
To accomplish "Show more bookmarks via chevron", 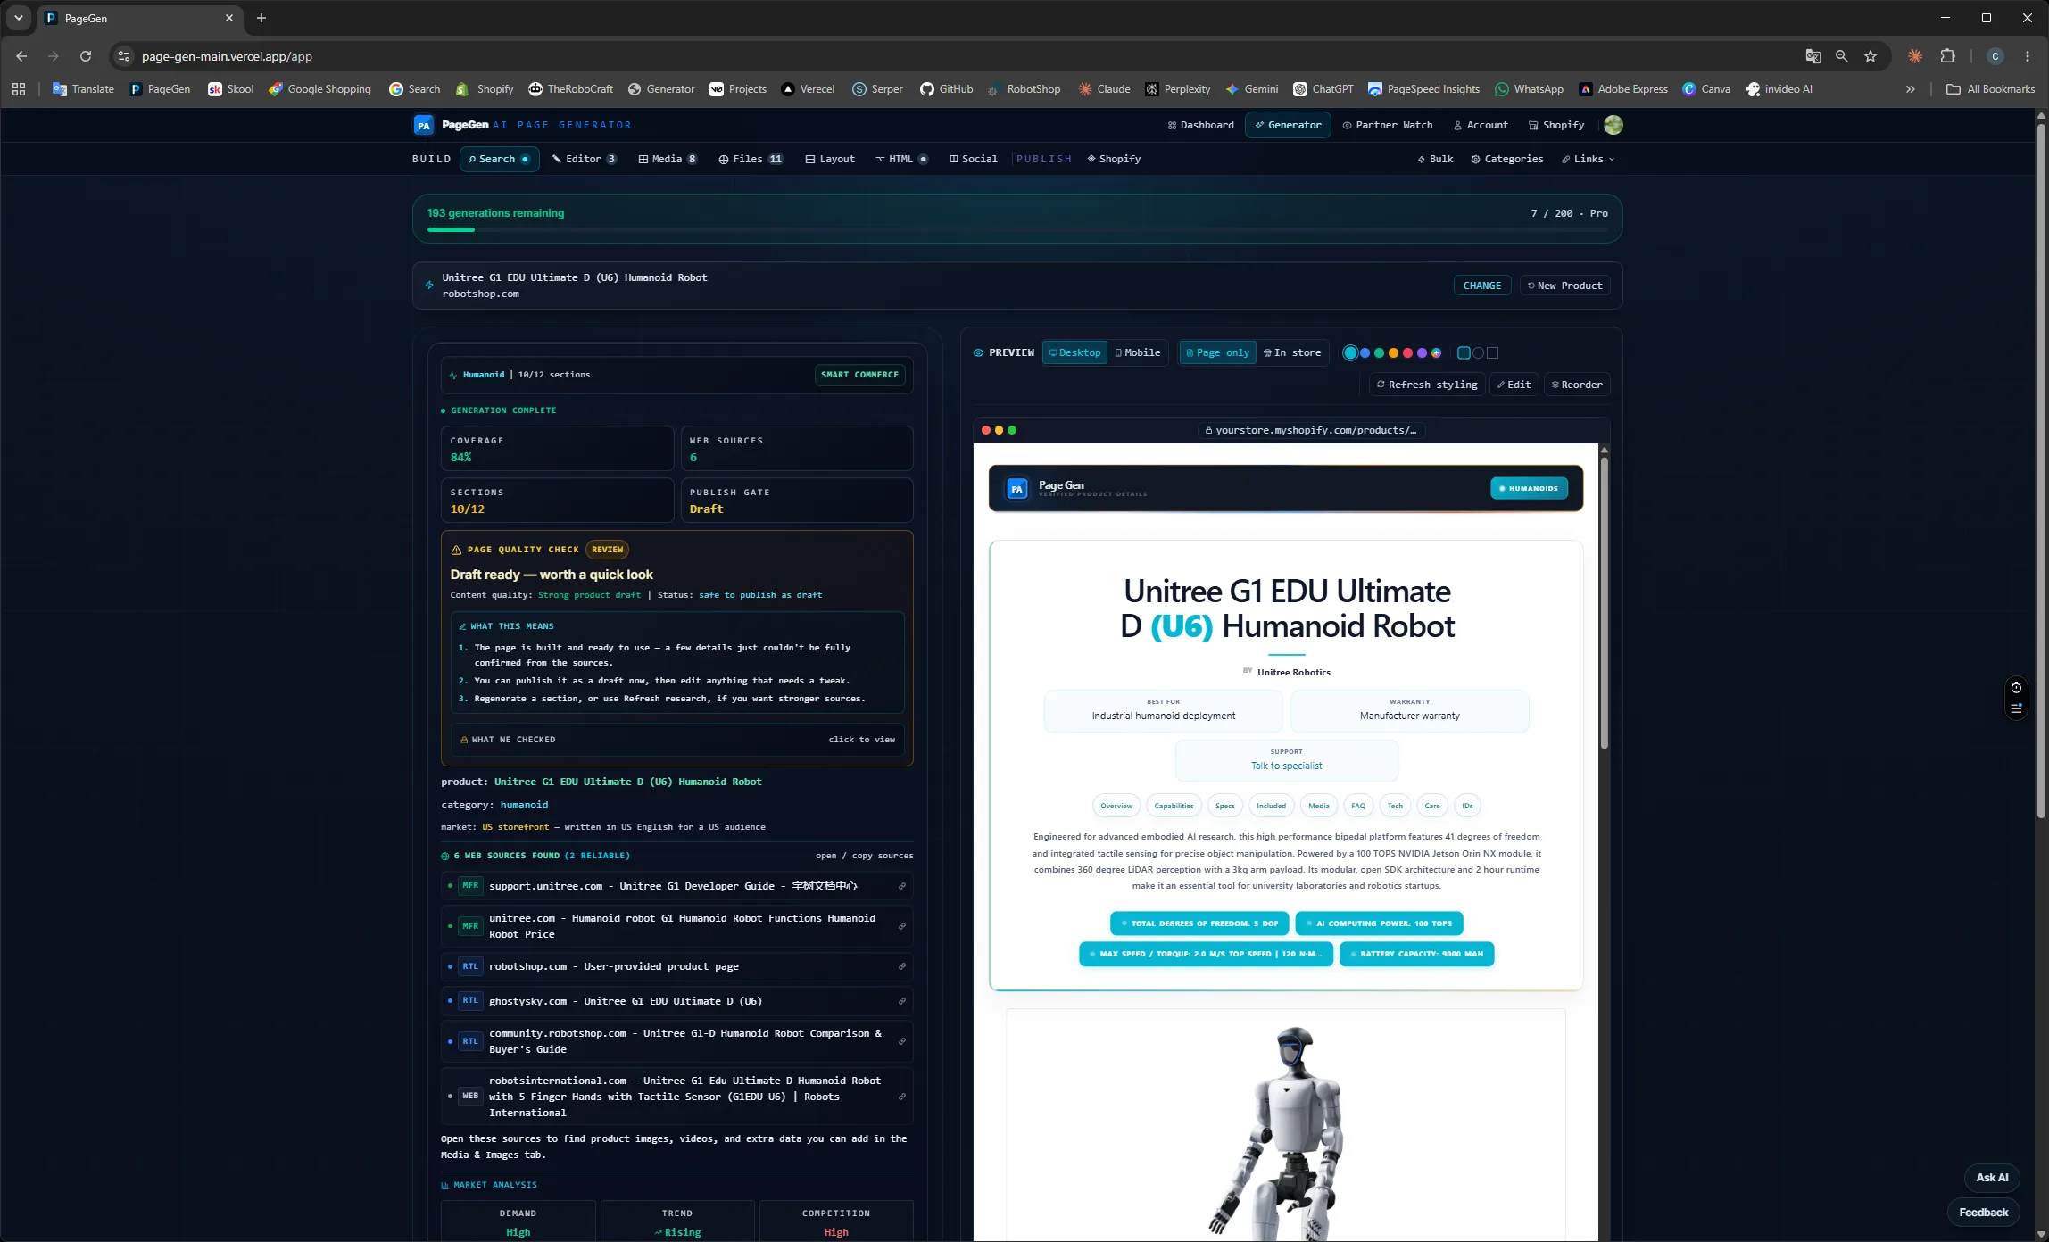I will (x=1910, y=89).
